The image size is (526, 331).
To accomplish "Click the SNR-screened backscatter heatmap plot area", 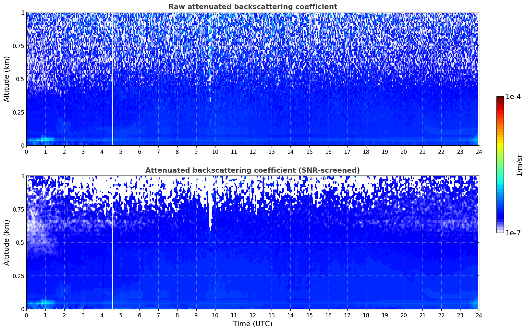I will pyautogui.click(x=252, y=242).
